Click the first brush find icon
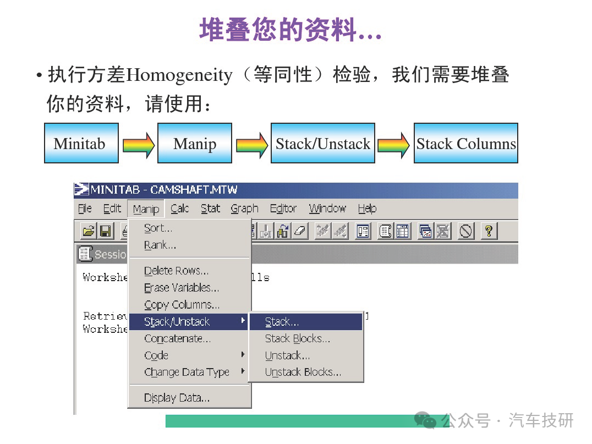Screen dimensions: 592x444 (x=323, y=231)
